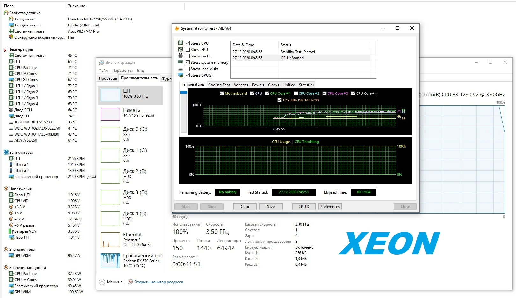Open the CPUID button
Viewport: 516px width, 298px height.
[x=304, y=207]
